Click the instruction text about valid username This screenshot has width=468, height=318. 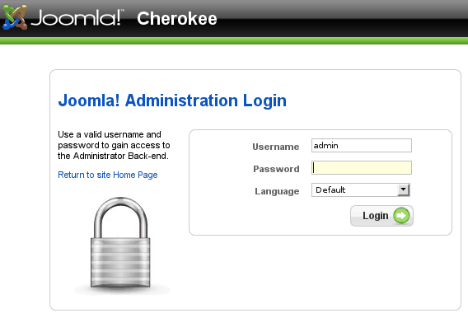[x=114, y=145]
